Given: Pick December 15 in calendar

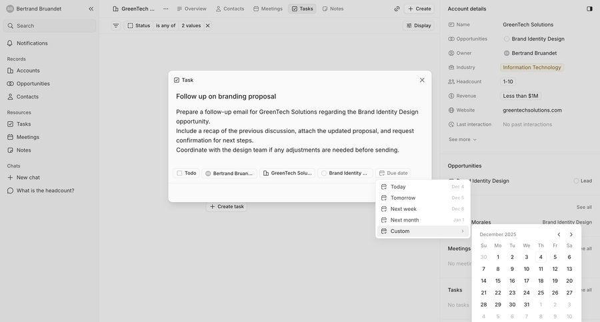Looking at the screenshot, I should click(x=498, y=281).
